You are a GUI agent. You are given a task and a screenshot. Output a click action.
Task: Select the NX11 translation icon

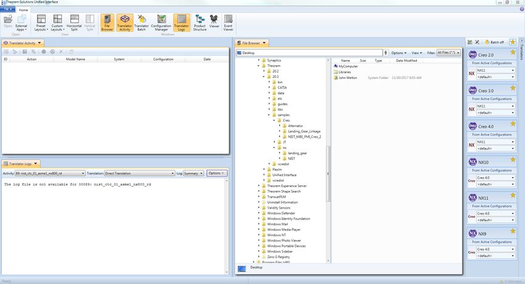(x=472, y=198)
